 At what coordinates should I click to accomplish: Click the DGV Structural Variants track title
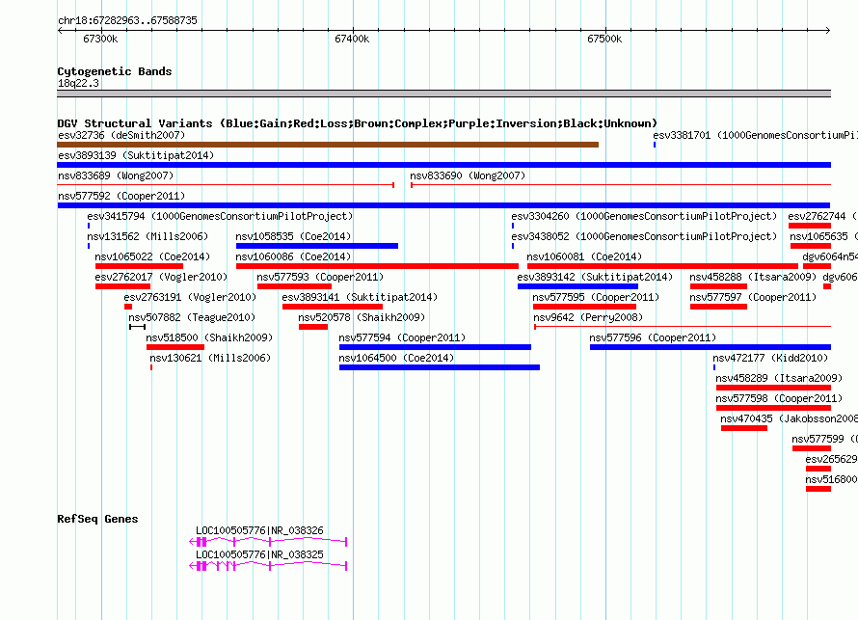tap(357, 123)
